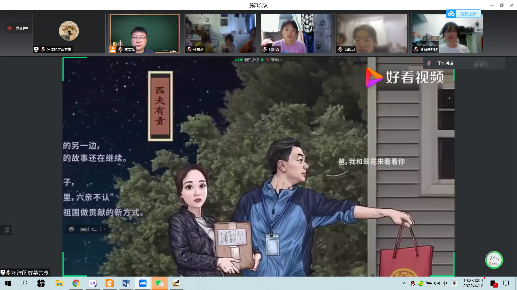Click the 录制中 recording indicator
This screenshot has width=517, height=290.
click(x=18, y=28)
